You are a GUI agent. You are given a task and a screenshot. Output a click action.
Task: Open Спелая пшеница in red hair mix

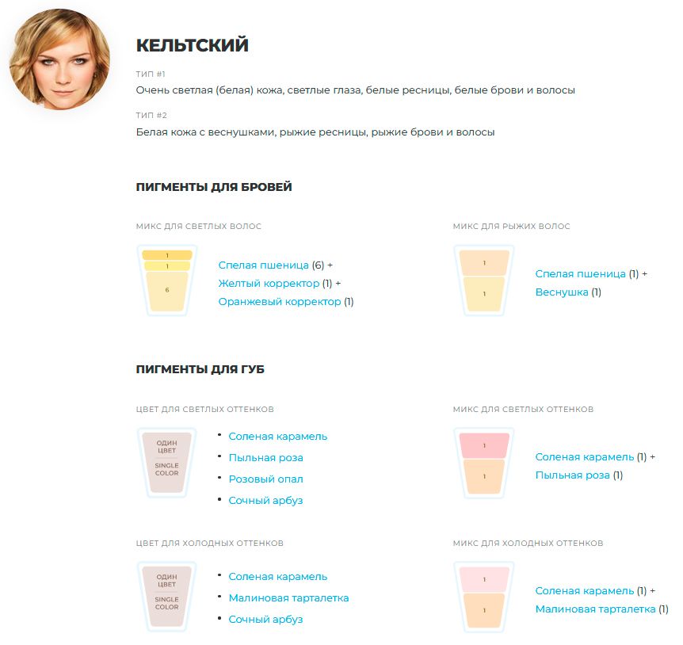tap(581, 274)
